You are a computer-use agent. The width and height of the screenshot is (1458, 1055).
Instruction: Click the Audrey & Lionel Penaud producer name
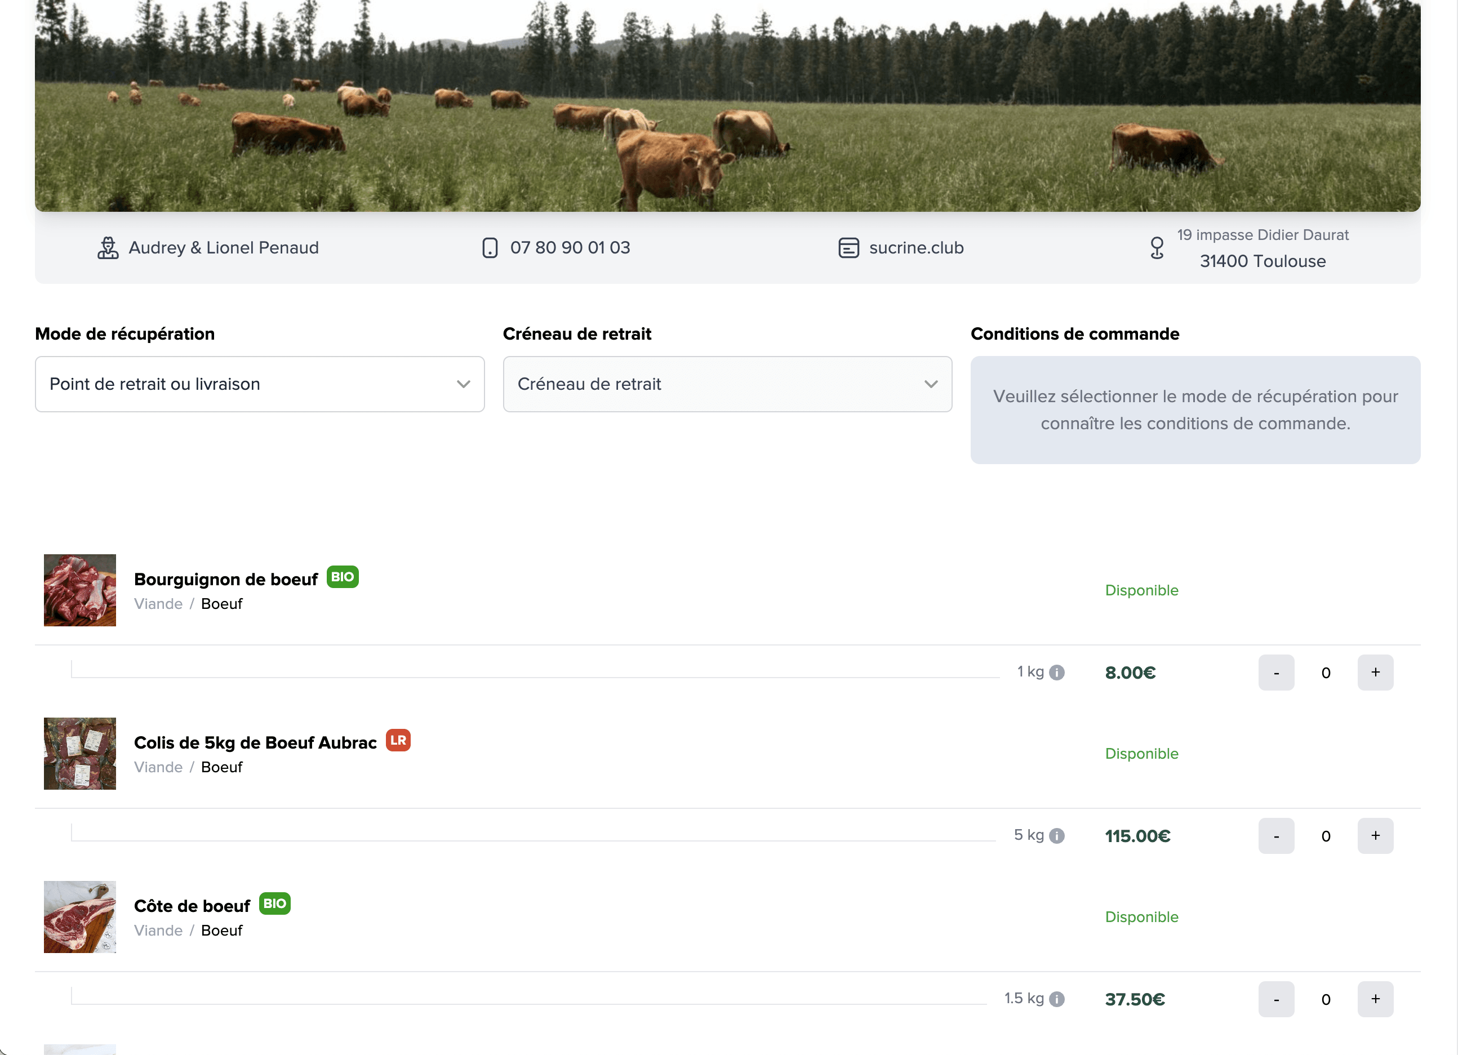click(224, 247)
